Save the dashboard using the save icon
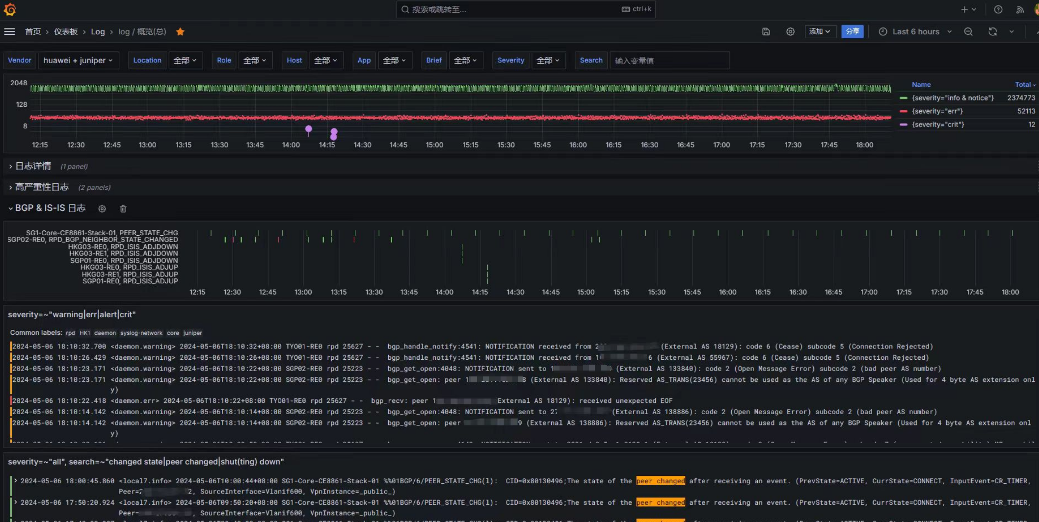 click(766, 31)
